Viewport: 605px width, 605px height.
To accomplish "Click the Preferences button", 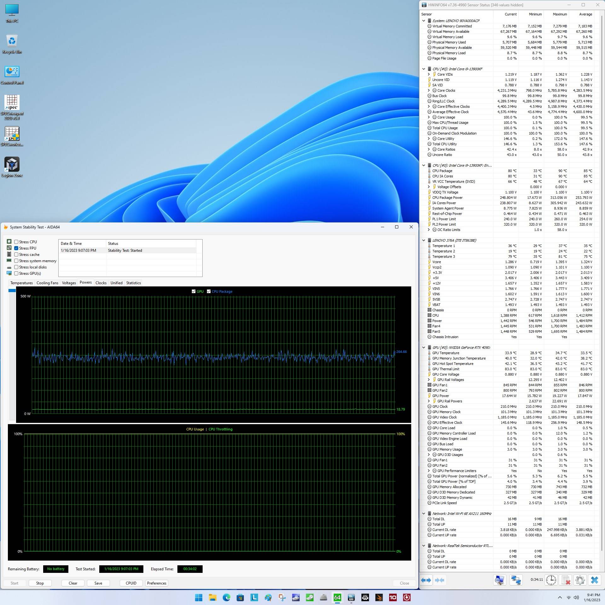I will pyautogui.click(x=157, y=583).
